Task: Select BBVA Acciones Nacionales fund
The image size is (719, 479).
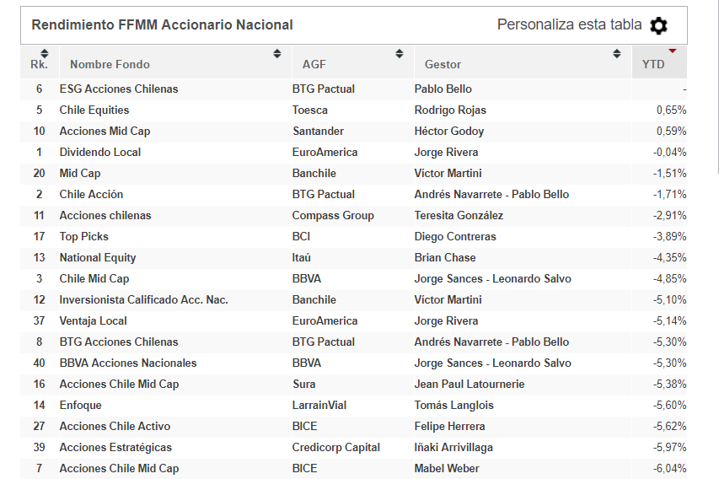Action: tap(128, 363)
